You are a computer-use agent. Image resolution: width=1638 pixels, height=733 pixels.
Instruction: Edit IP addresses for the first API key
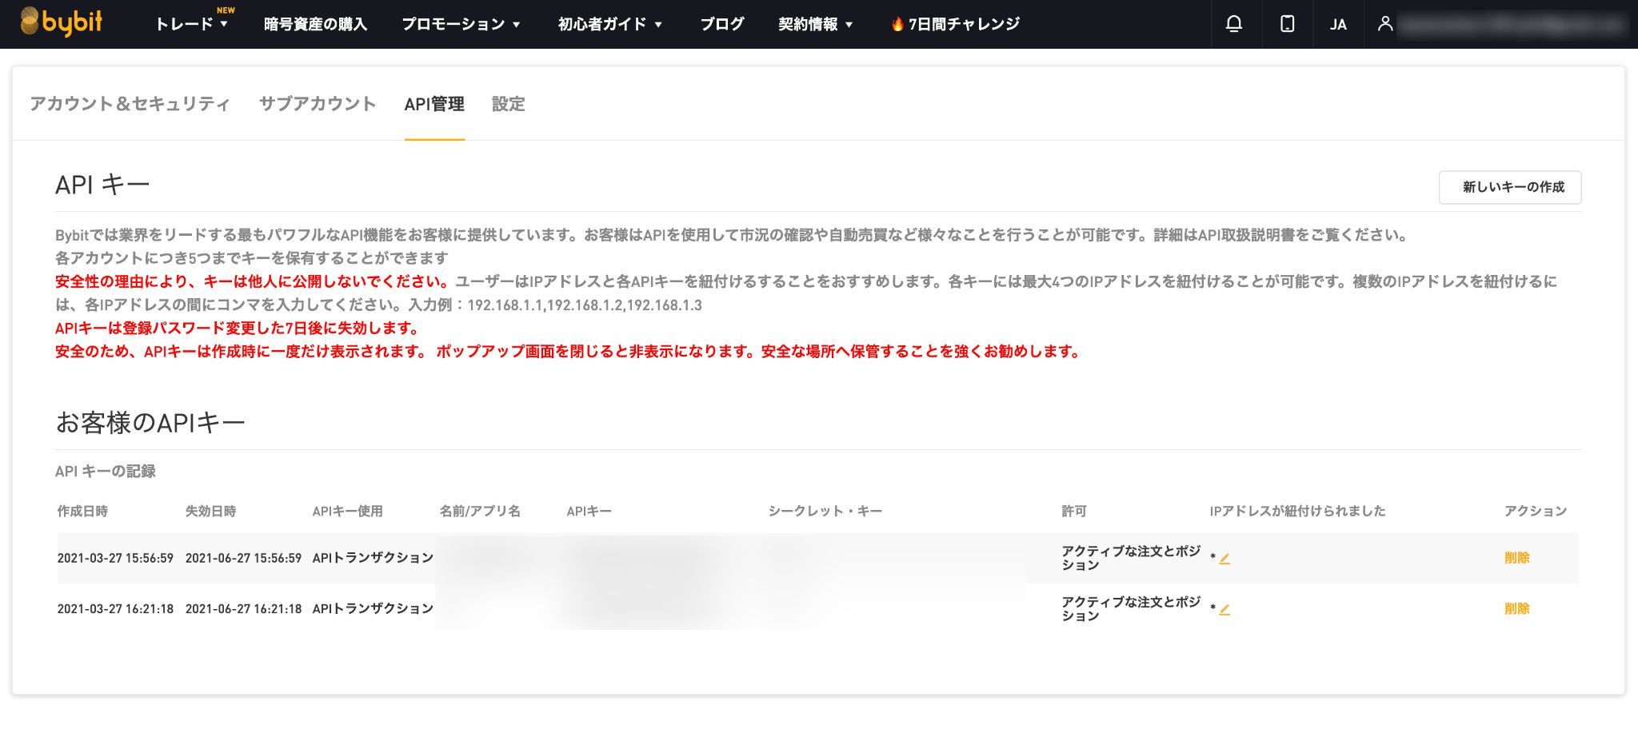tap(1226, 558)
